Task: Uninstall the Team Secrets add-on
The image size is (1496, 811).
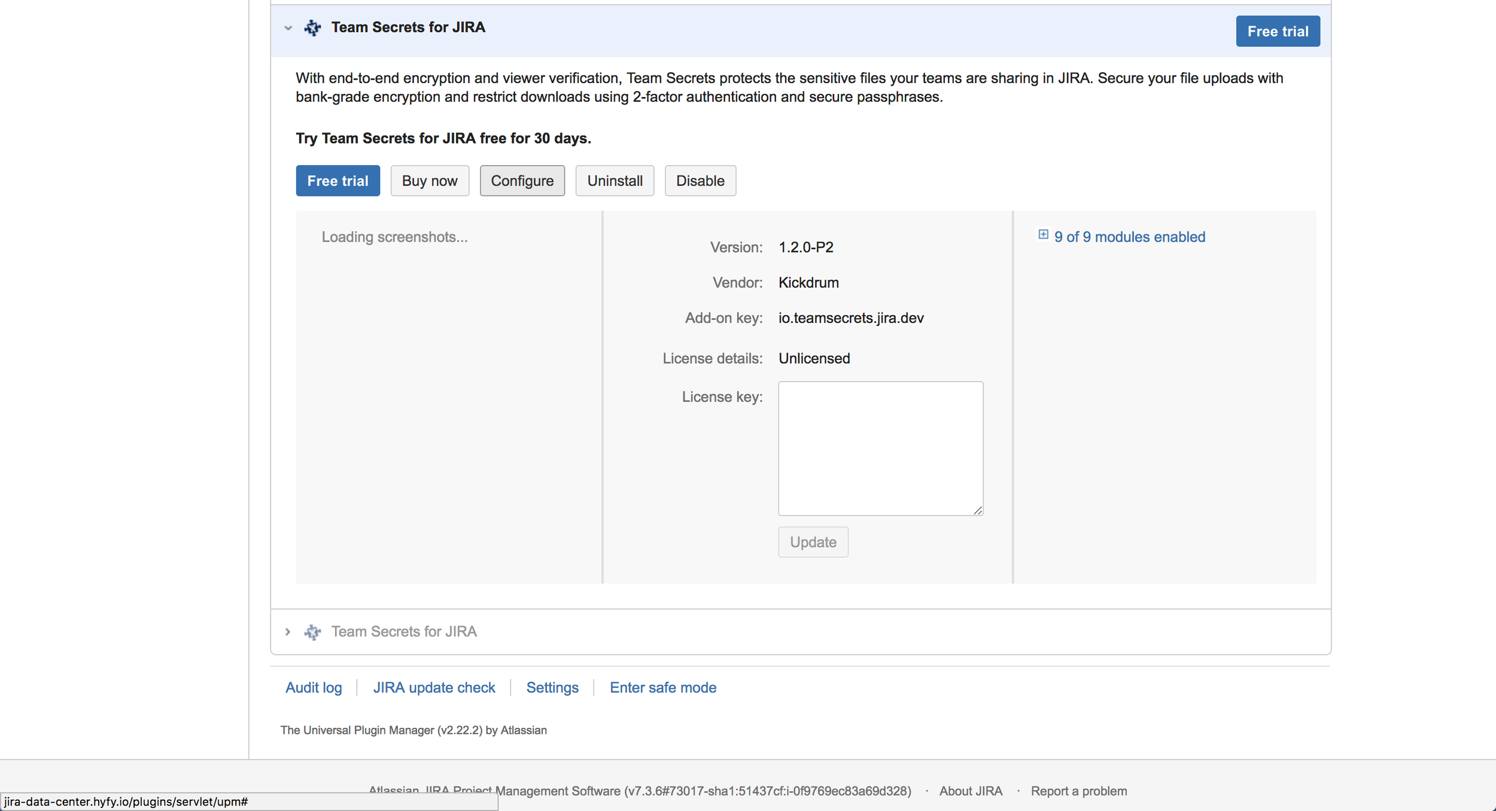Action: click(615, 181)
